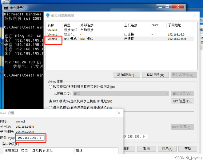Click the 子网地址 column header
203x162 pixels.
[180, 25]
